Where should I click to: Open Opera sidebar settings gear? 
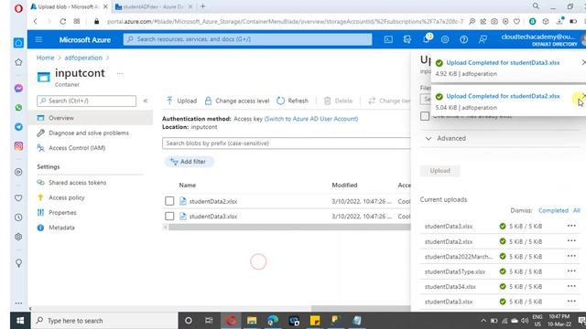(18, 237)
